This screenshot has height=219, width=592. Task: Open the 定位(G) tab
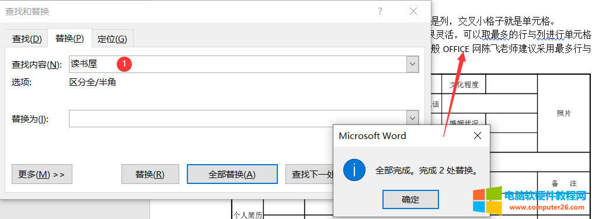tap(112, 39)
